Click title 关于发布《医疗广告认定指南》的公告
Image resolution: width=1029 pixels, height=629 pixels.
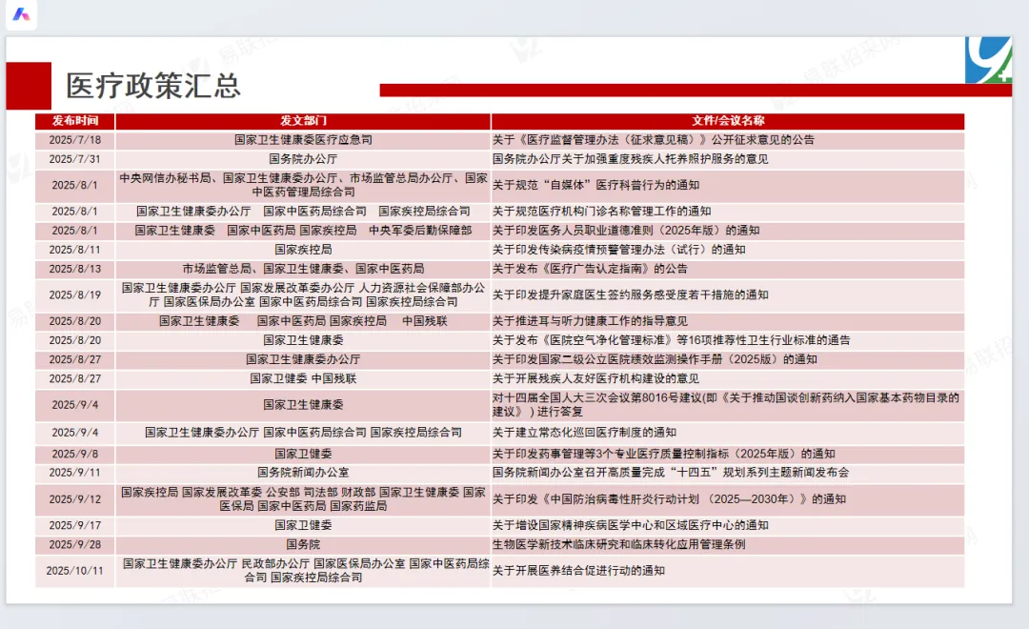click(x=590, y=269)
